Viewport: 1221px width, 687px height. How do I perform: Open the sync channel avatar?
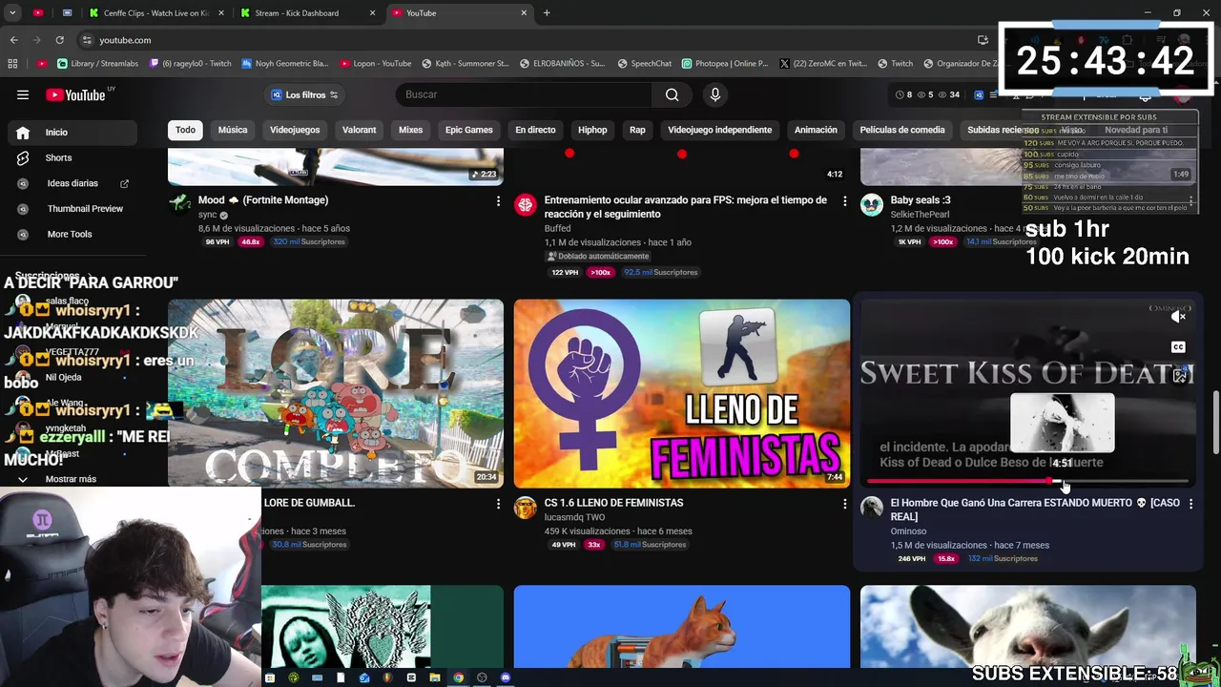pos(179,205)
